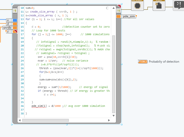Click the top-center resize handle of C node
Screen dimensions: 184x137
point(67,4)
